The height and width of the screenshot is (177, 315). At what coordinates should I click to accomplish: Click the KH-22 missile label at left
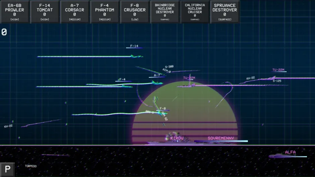pyautogui.click(x=8, y=126)
